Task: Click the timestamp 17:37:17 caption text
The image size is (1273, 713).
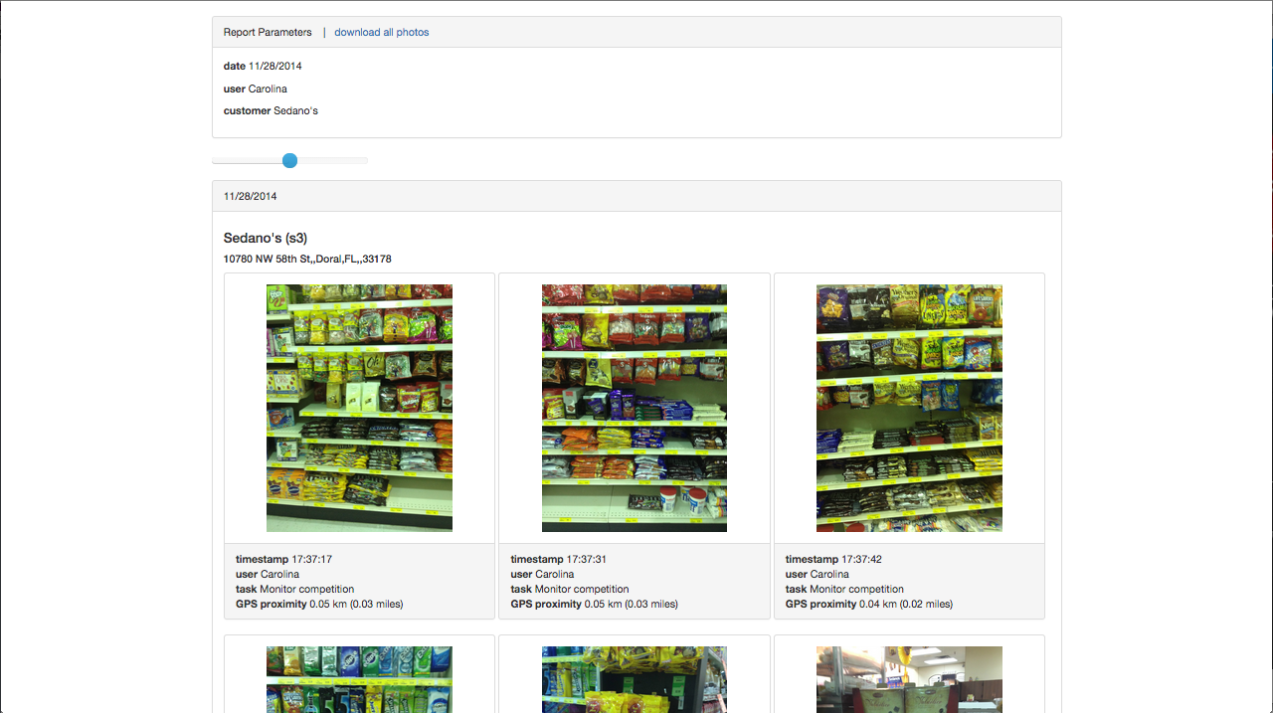Action: pyautogui.click(x=283, y=559)
